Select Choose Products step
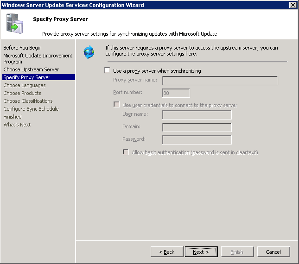 click(x=22, y=93)
